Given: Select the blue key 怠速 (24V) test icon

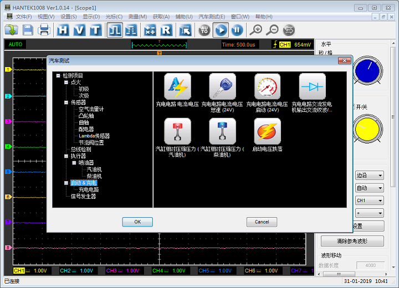Looking at the screenshot, I should coord(222,87).
